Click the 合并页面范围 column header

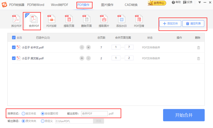tap(123, 37)
